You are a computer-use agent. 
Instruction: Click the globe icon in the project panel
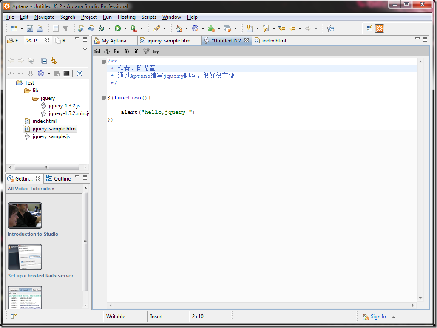click(41, 73)
